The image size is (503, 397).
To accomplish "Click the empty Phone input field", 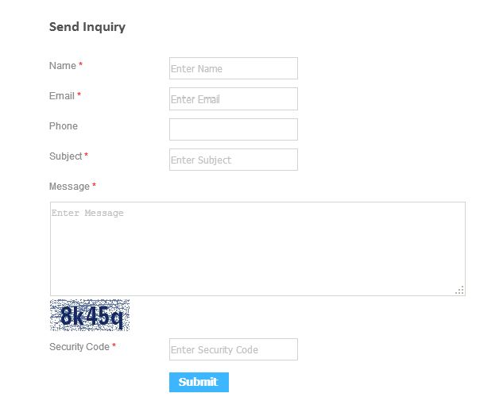I will point(233,129).
